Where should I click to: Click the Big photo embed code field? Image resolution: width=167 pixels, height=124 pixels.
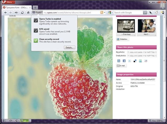[142, 52]
